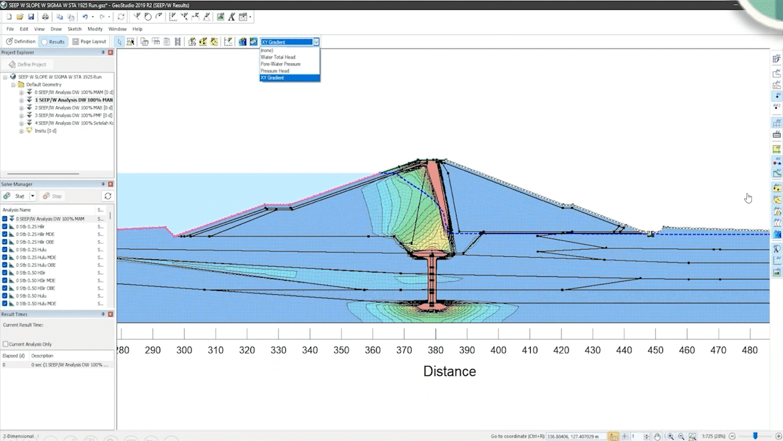Expand the Insitu tree node
This screenshot has height=441, width=783.
pyautogui.click(x=21, y=131)
